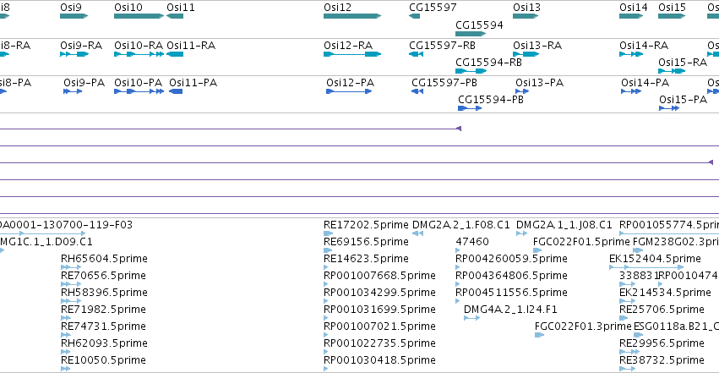Select the RE17202.5prime EST label
Screen dimensions: 719x373
[x=366, y=225]
